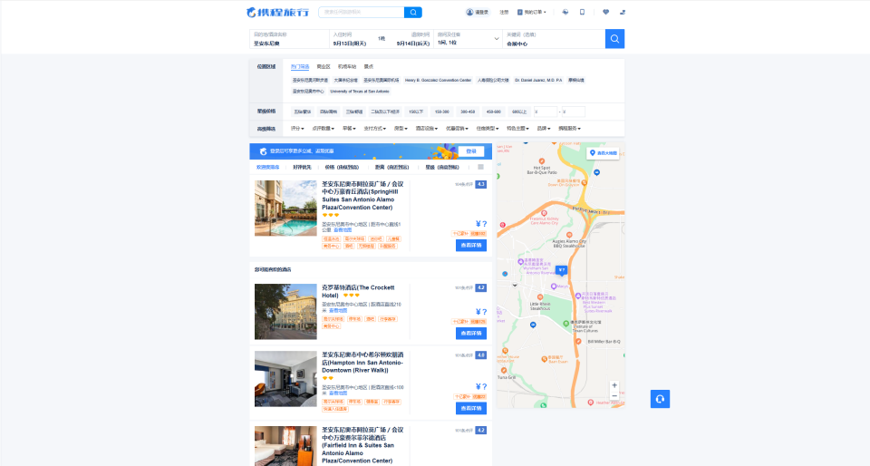Select Henry B. Gonzalez Convention Center location chip
The width and height of the screenshot is (870, 466).
438,81
